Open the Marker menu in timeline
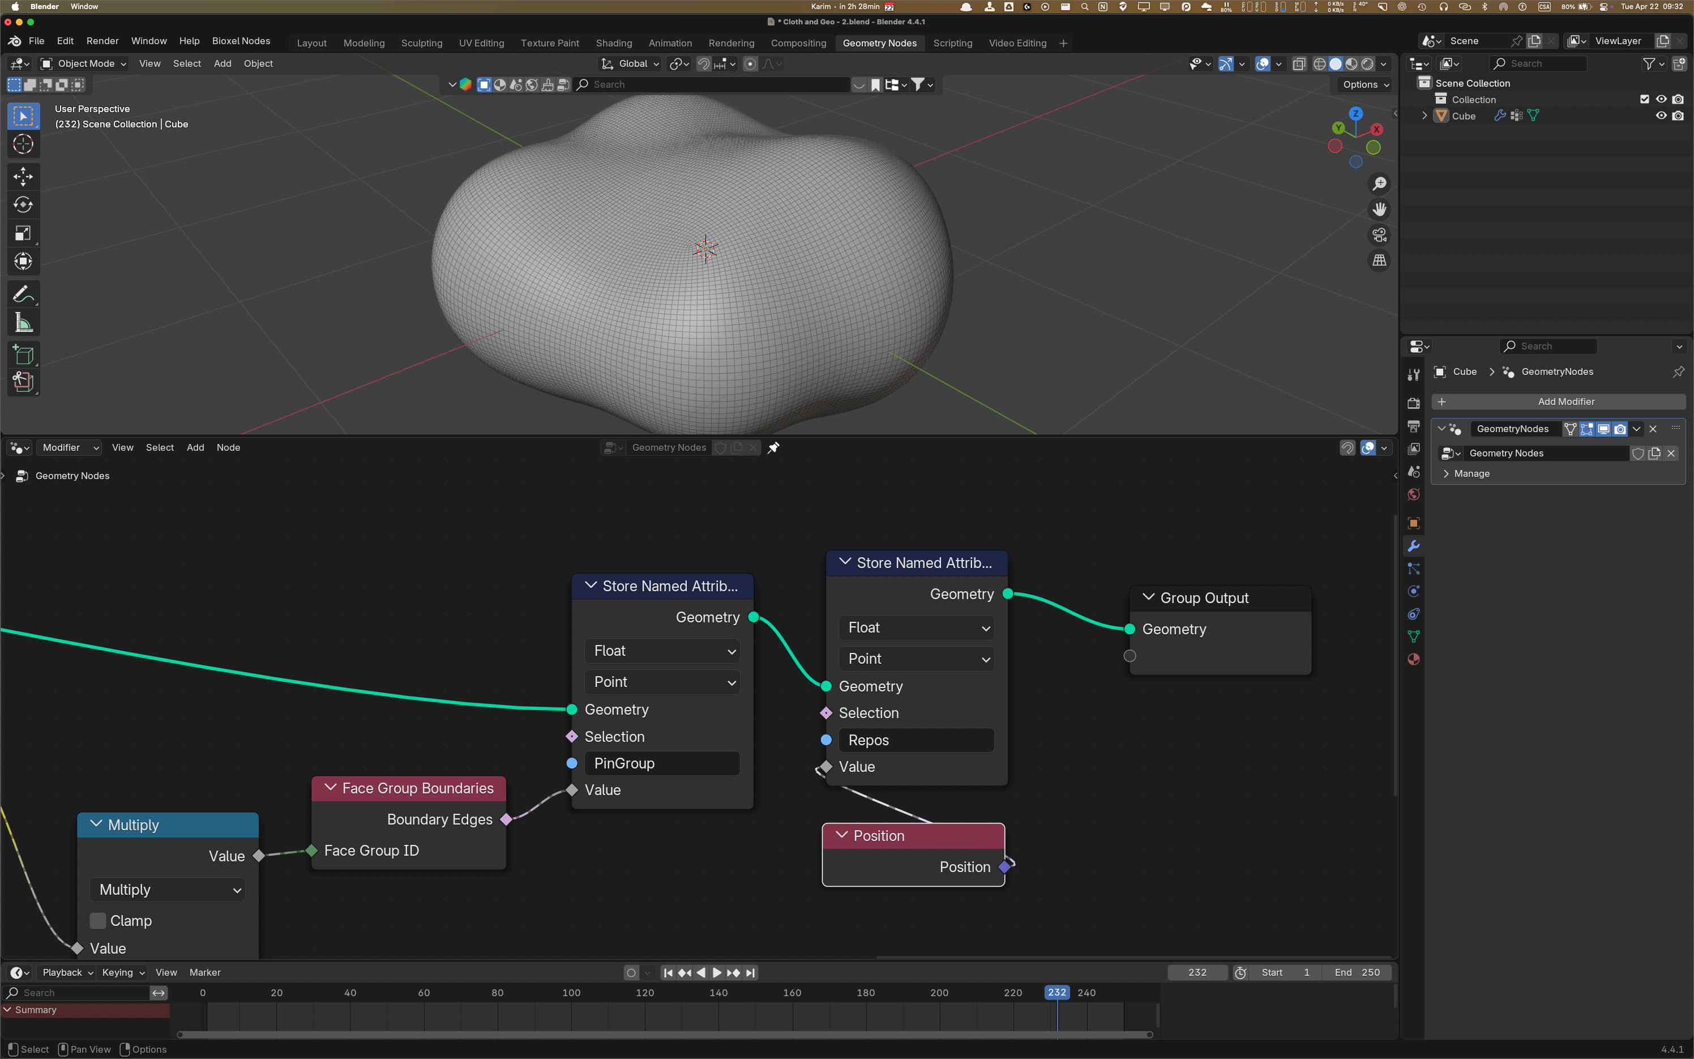This screenshot has width=1694, height=1059. coord(205,973)
